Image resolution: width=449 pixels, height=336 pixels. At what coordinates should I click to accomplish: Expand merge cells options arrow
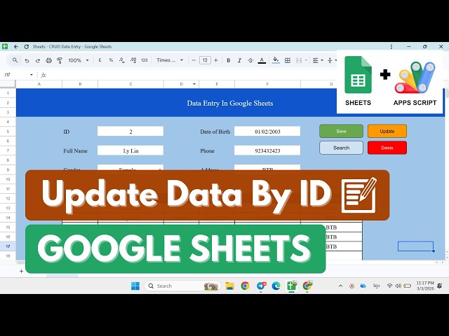306,60
